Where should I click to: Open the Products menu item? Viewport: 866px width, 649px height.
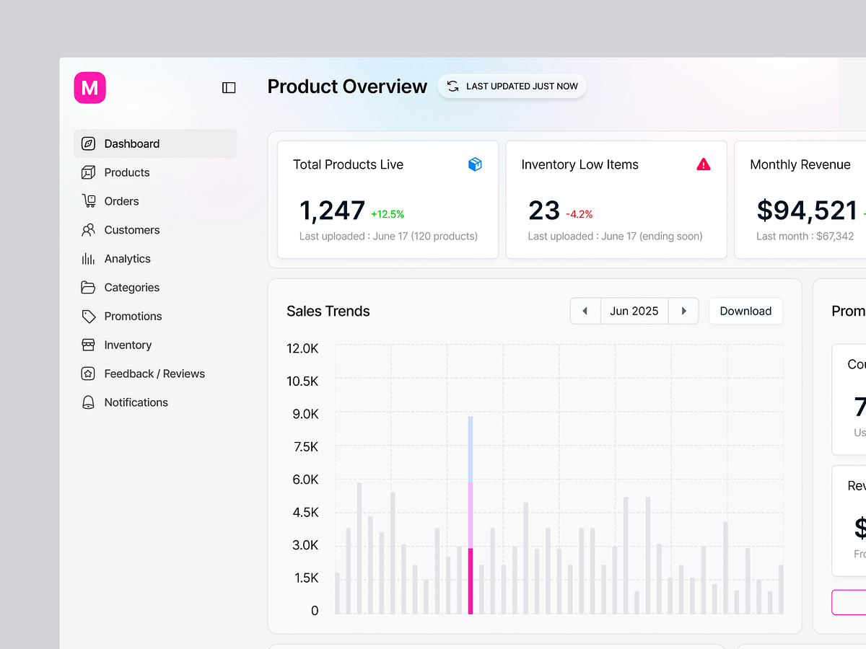pos(155,172)
